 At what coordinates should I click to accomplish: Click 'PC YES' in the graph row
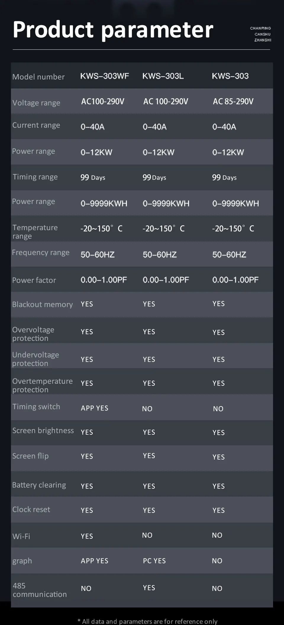coord(154,561)
